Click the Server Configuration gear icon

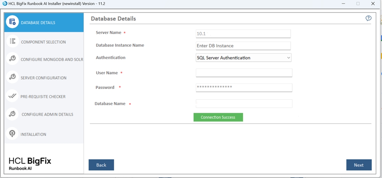click(12, 77)
